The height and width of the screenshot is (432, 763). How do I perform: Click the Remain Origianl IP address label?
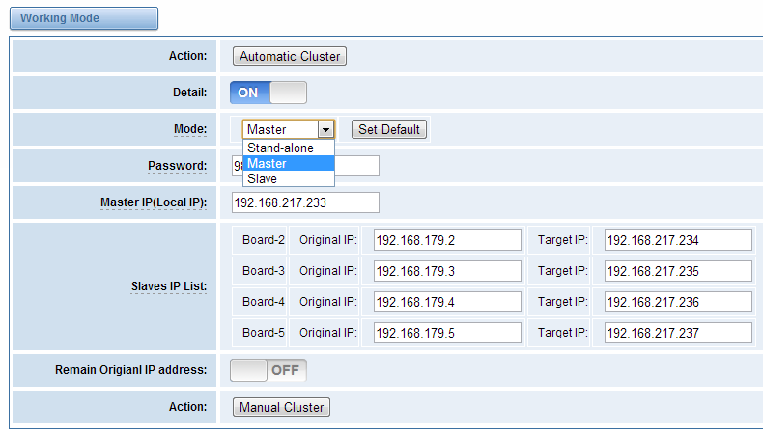tap(131, 370)
